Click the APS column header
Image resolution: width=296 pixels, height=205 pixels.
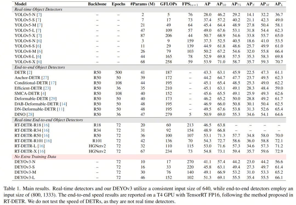click(x=250, y=4)
